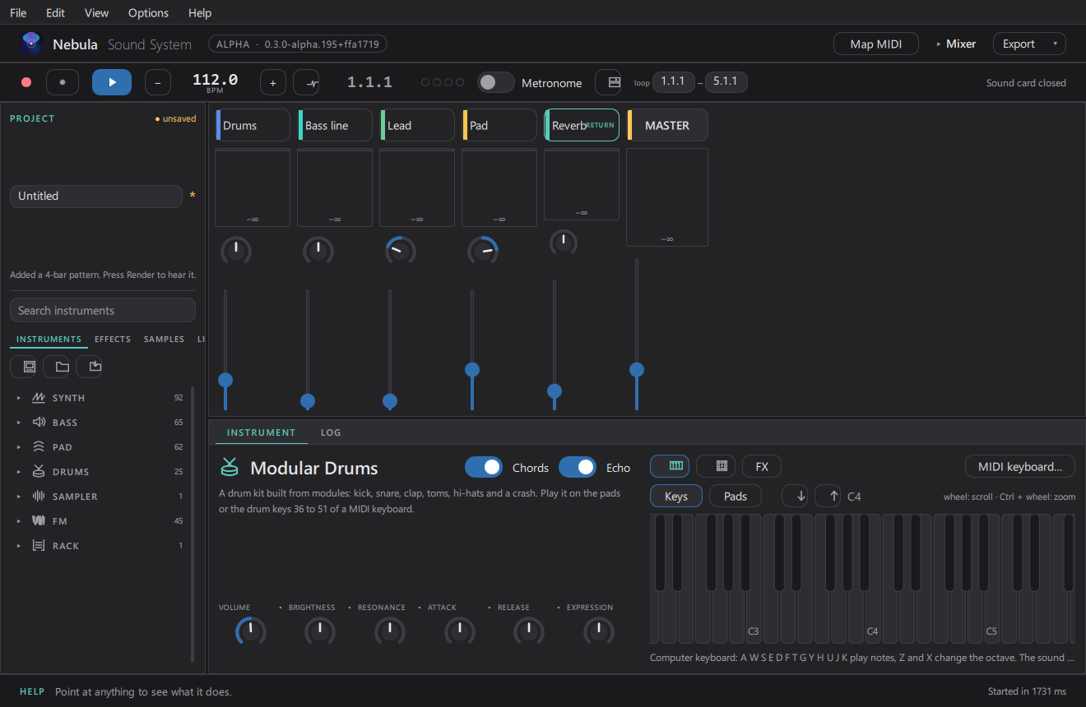Toggle the Echo switch
This screenshot has width=1086, height=707.
point(578,467)
